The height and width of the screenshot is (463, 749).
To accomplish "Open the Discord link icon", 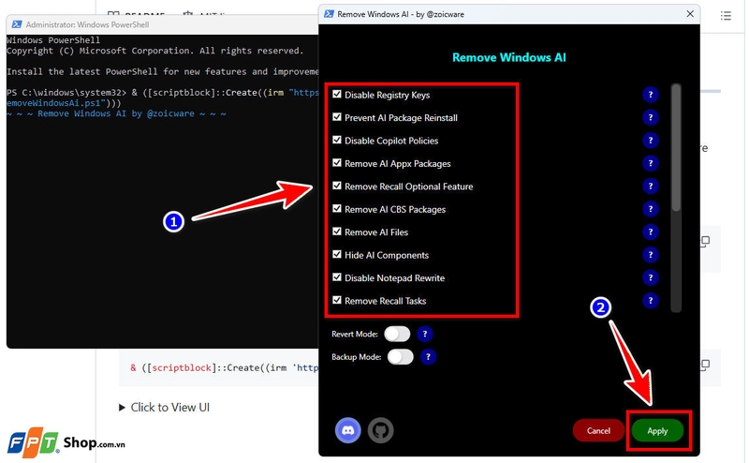I will (347, 430).
